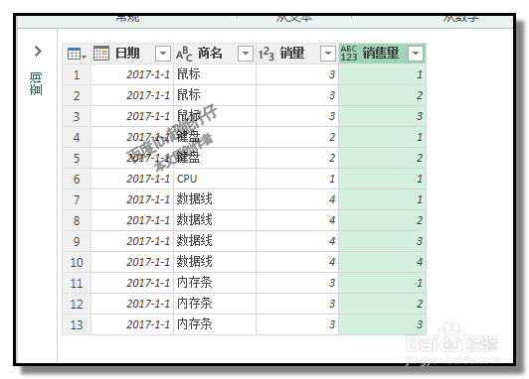Click the vertical 查询 label in the side pane

point(36,83)
